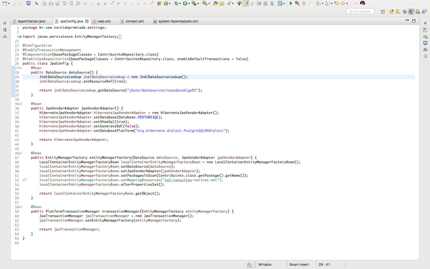The height and width of the screenshot is (269, 430).
Task: Click the Open Perspective icon
Action: pyautogui.click(x=383, y=12)
